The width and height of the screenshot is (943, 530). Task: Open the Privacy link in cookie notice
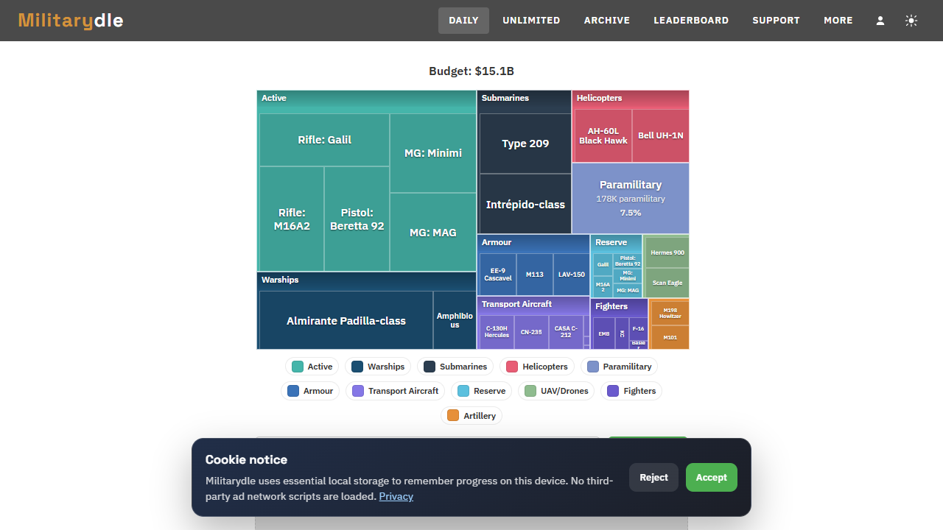click(x=396, y=497)
